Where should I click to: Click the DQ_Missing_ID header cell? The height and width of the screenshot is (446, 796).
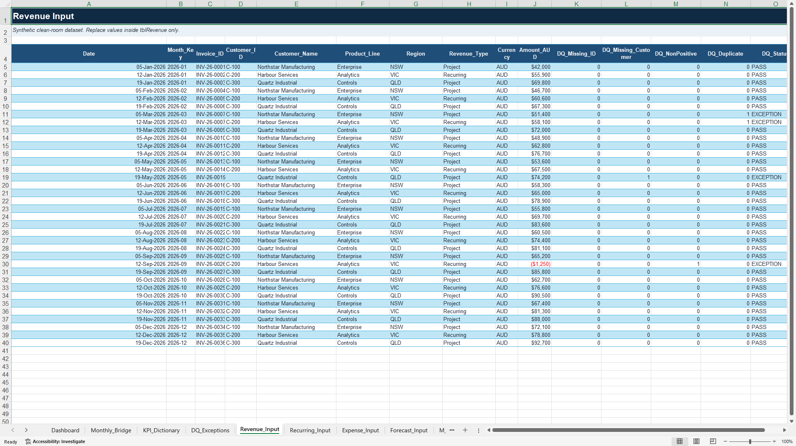576,54
